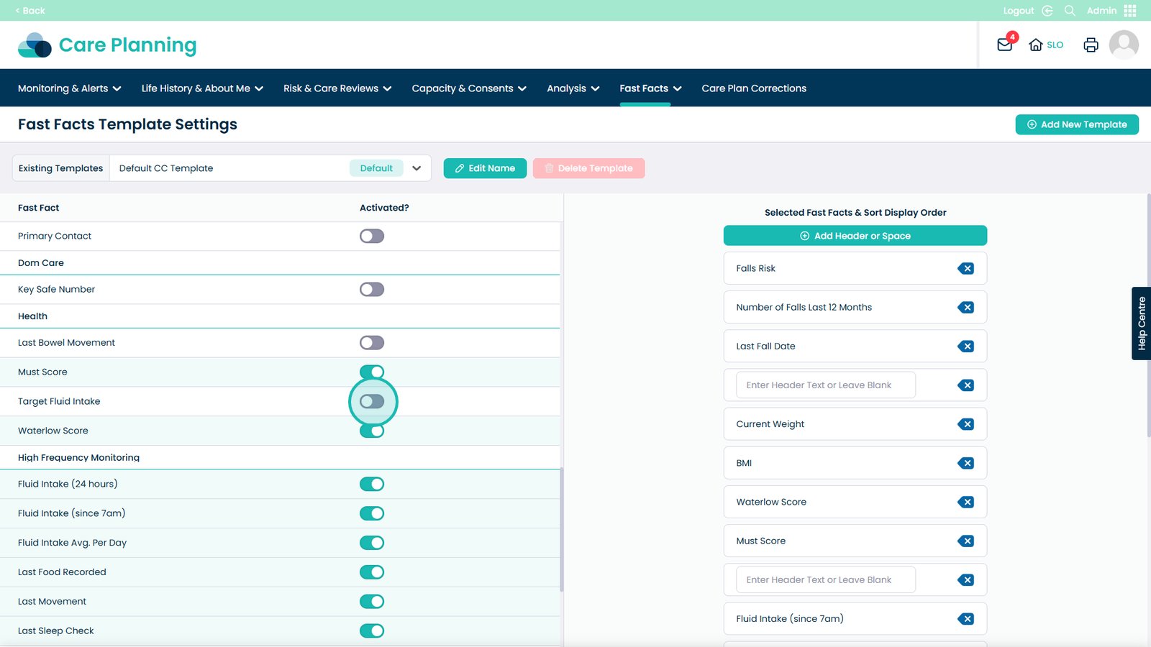Open the Existing Templates dropdown
The image size is (1151, 647).
pyautogui.click(x=416, y=168)
